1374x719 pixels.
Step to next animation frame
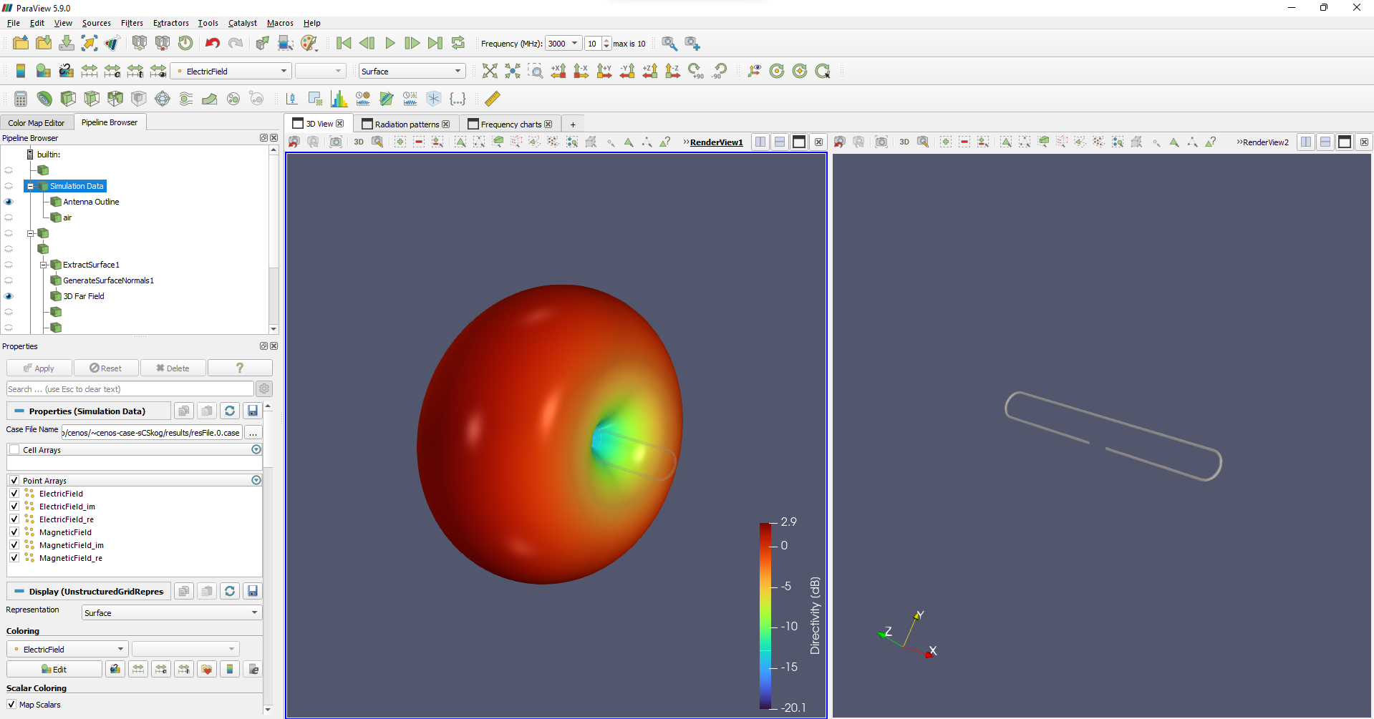(412, 43)
